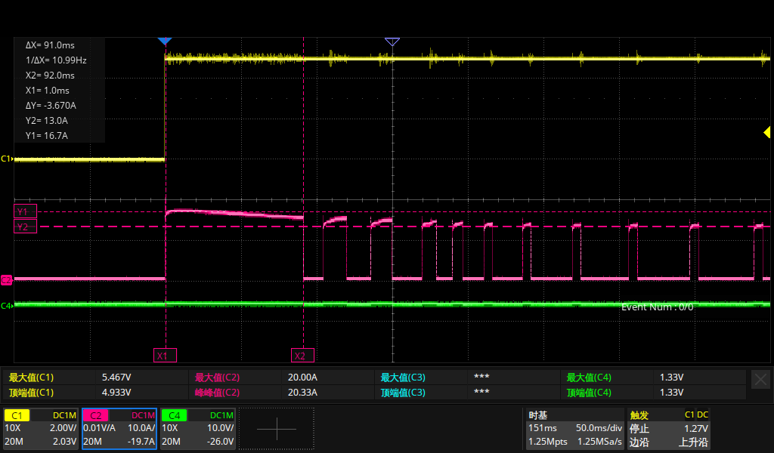Select the 最大值(C3) measurement label
This screenshot has width=774, height=453.
click(x=403, y=377)
